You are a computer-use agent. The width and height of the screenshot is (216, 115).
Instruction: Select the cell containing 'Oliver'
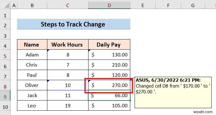32,85
